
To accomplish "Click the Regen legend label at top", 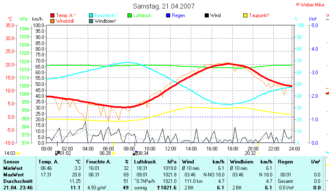I will pos(178,15).
